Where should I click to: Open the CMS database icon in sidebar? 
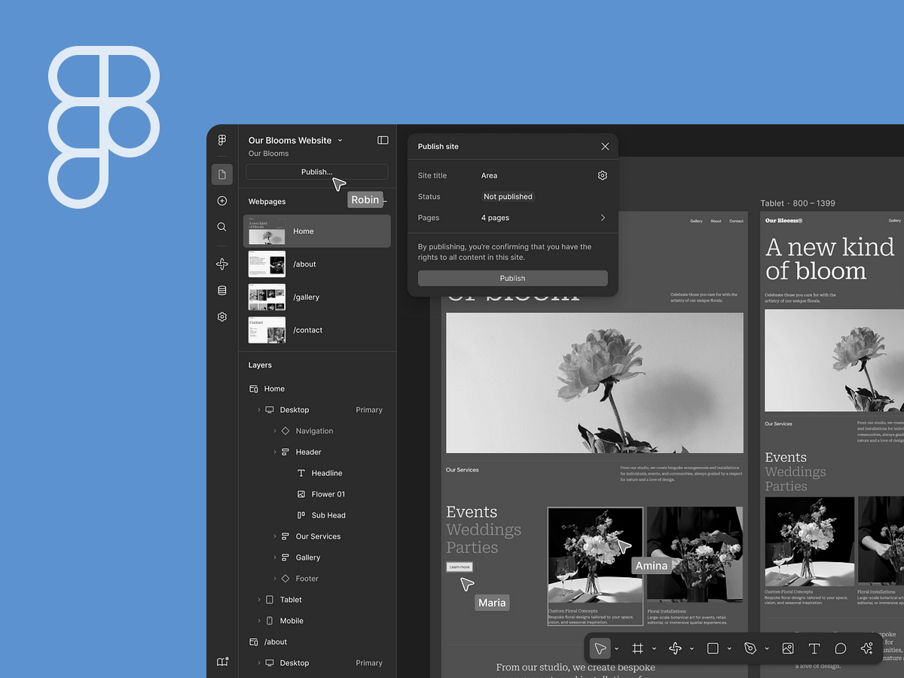click(222, 291)
